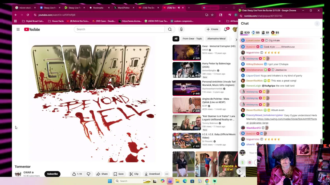
Task: Switch to Google Chrome on the taskbar
Action: click(x=207, y=181)
